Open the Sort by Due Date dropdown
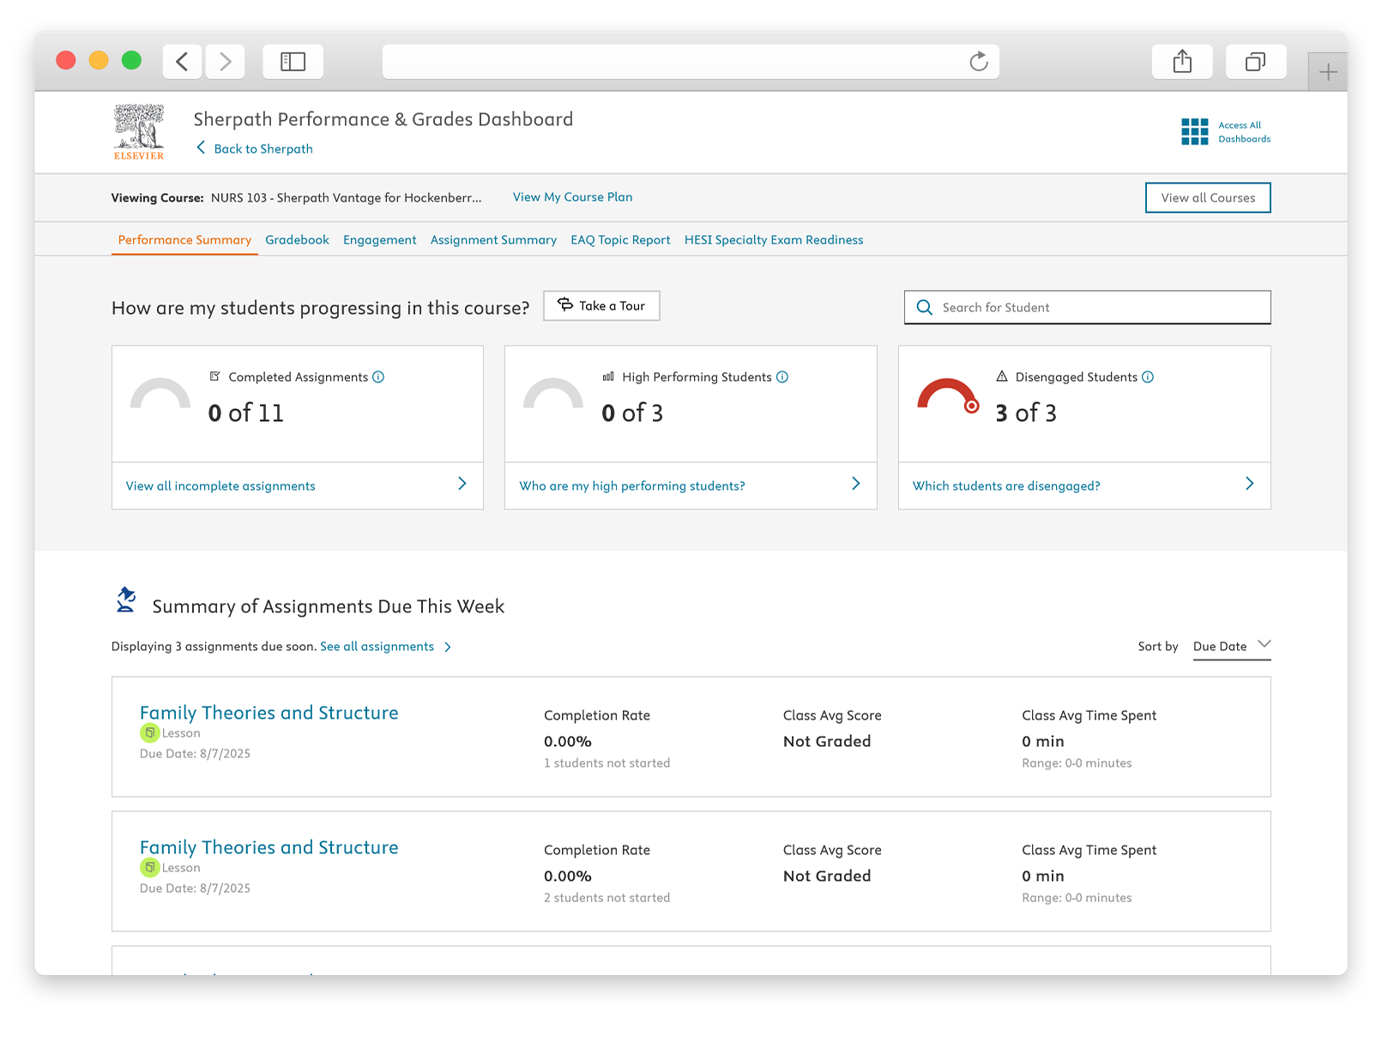This screenshot has height=1042, width=1382. tap(1231, 647)
